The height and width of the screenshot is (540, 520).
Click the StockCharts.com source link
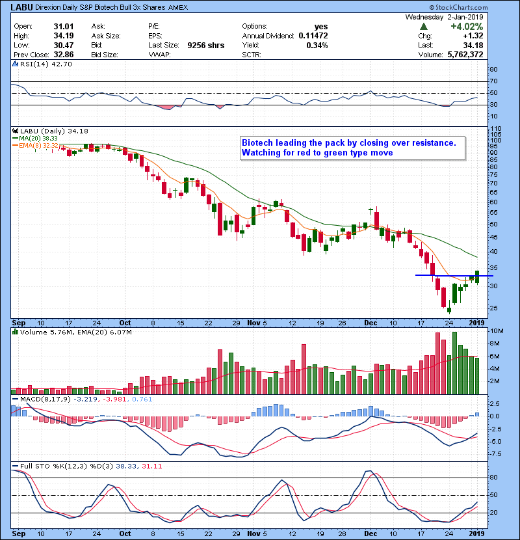coord(458,7)
